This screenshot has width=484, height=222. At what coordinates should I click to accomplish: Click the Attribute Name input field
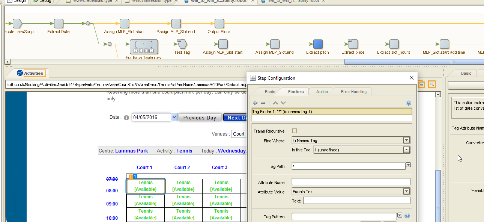351,182
